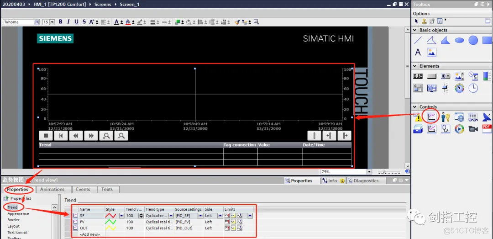Open the Info inspector tab

(x=333, y=181)
